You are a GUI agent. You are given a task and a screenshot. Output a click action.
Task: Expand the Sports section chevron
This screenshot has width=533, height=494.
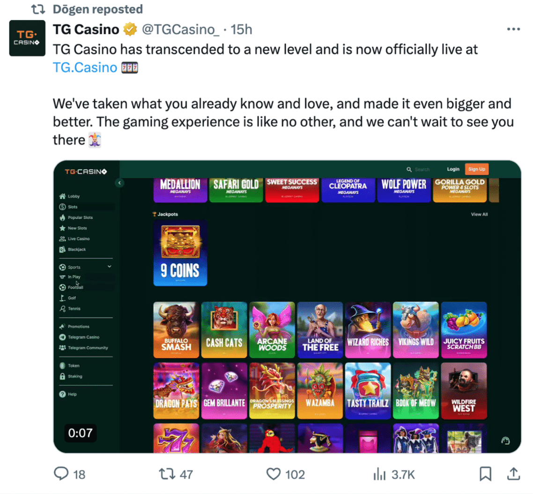(110, 266)
